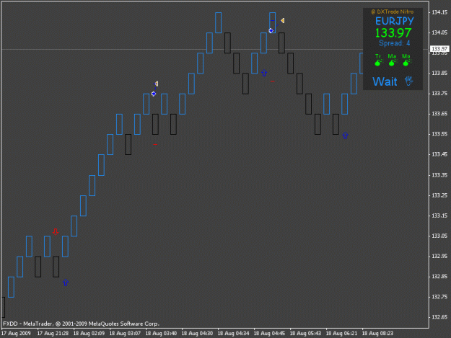
Task: Click the 18 Aug 04:45 time label
Action: 269,334
